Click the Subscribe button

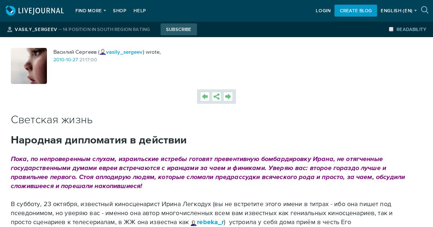(x=179, y=30)
